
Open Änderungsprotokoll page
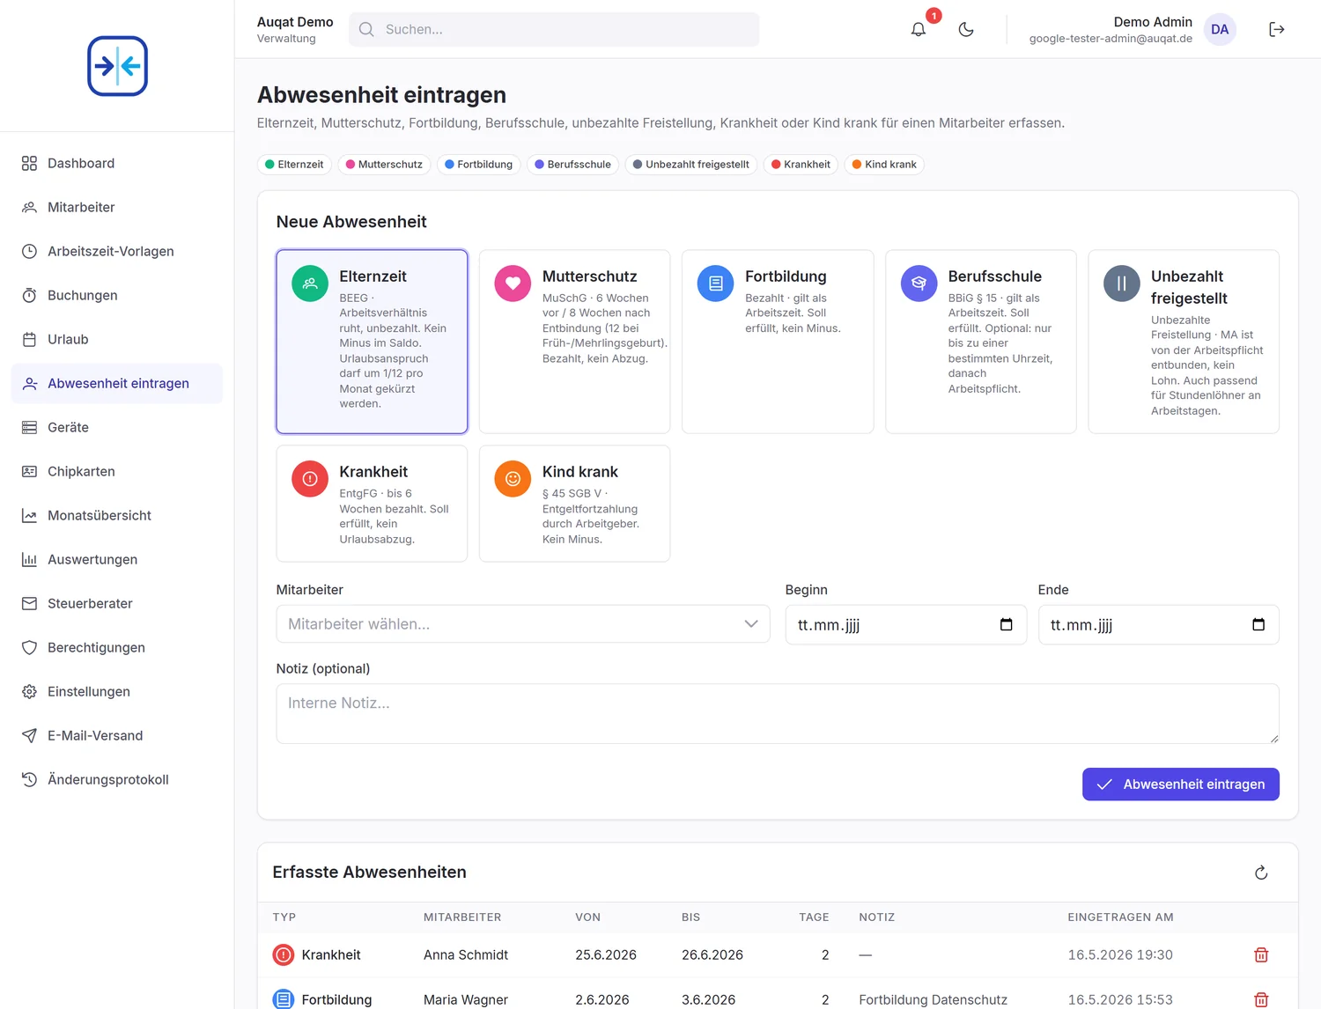tap(117, 779)
